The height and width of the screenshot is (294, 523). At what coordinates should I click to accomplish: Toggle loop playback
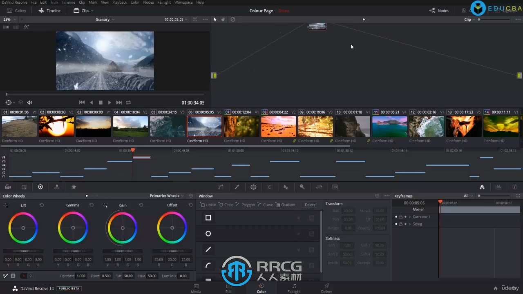pyautogui.click(x=128, y=102)
